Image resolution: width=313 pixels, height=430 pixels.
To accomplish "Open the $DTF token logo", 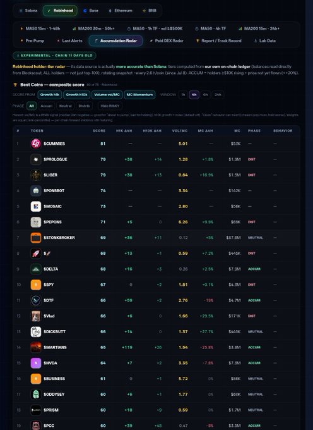I will point(36,300).
